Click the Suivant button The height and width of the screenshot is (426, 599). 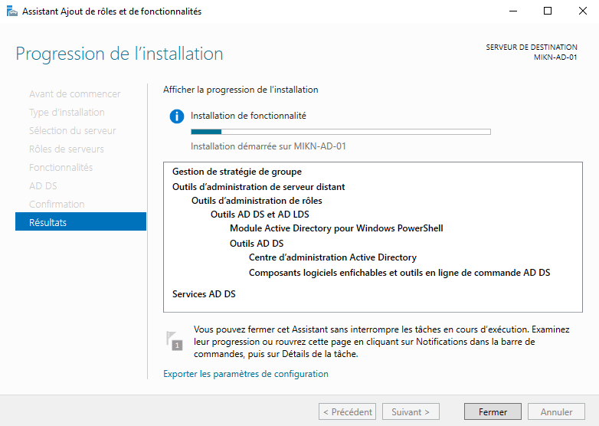(x=411, y=412)
